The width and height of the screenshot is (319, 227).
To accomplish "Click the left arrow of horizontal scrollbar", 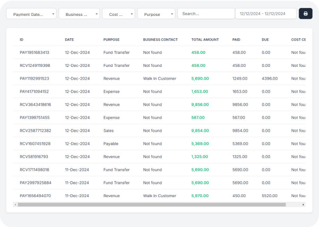I will 16,205.
